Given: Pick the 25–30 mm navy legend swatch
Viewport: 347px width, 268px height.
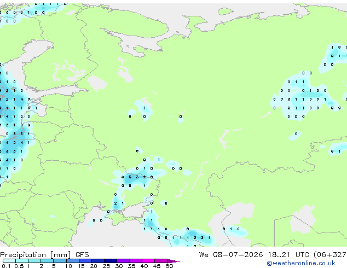Looking at the screenshot, I should point(111,261).
